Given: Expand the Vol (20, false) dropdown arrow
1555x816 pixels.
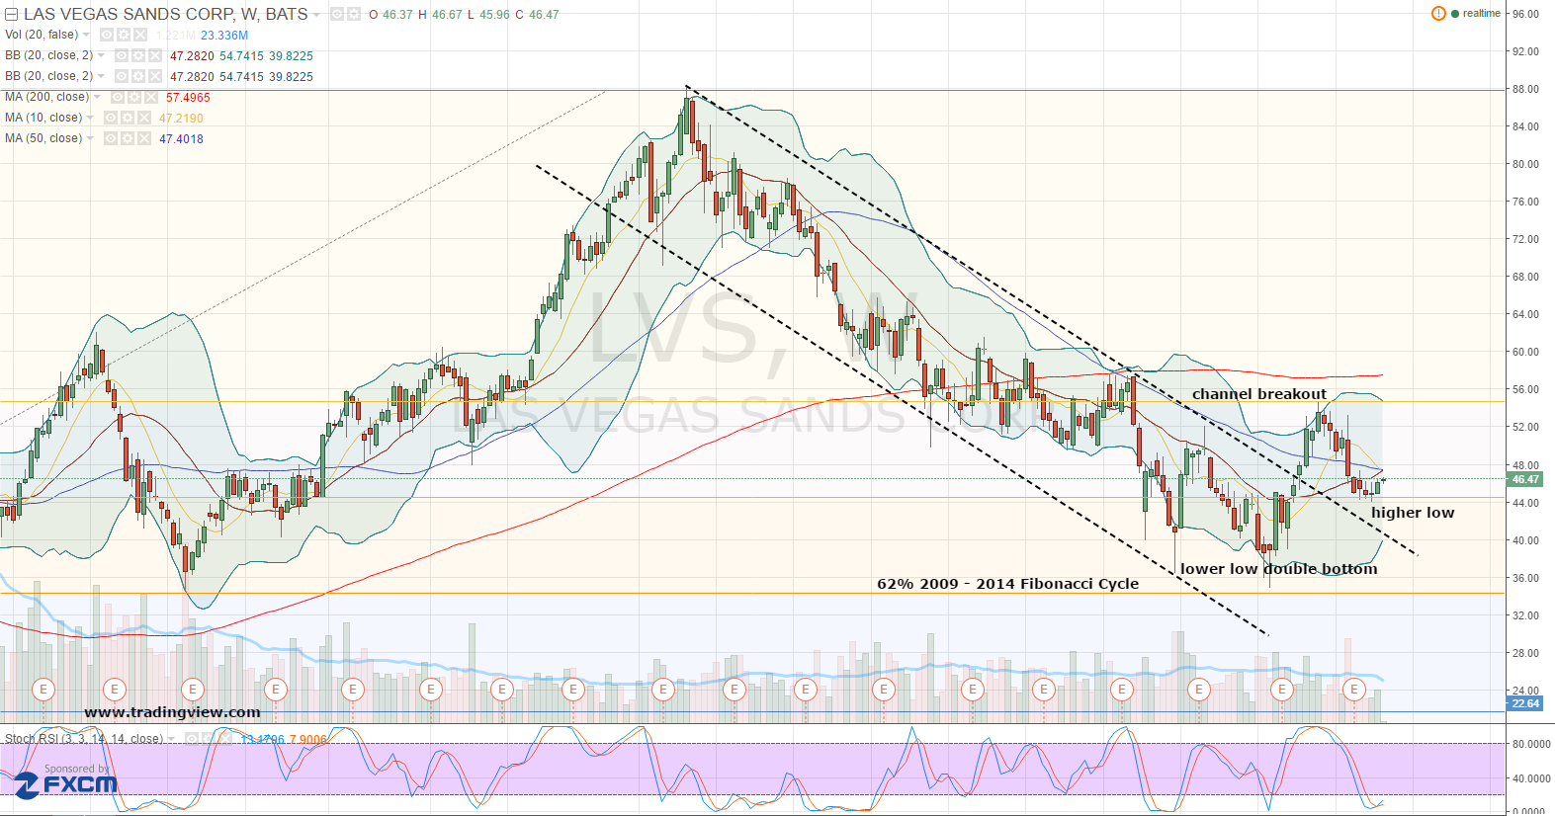Looking at the screenshot, I should pyautogui.click(x=87, y=35).
